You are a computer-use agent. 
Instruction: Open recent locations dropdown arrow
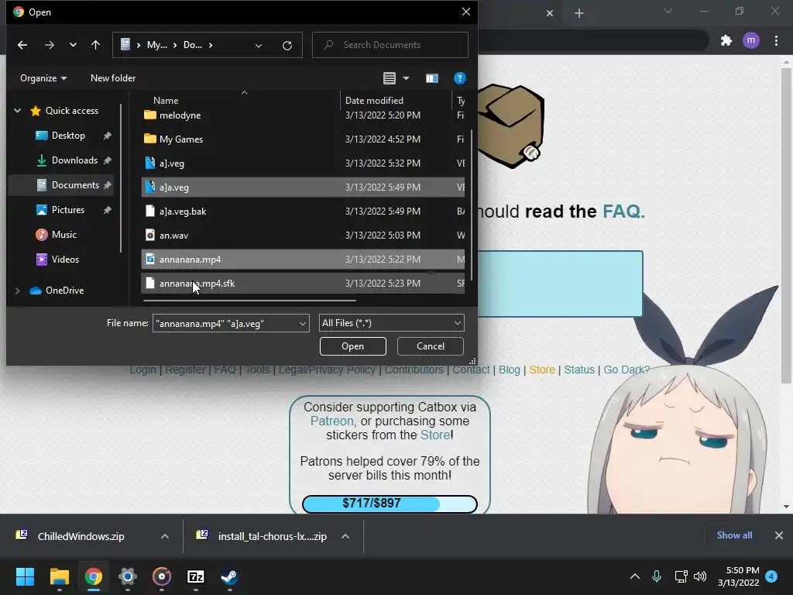(73, 45)
